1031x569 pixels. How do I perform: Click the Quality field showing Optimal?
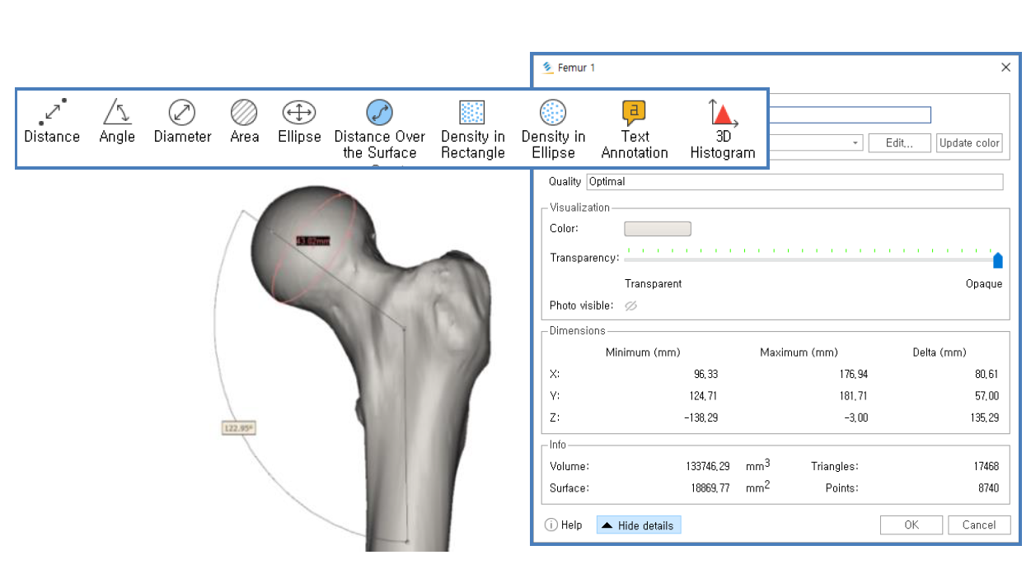(x=794, y=182)
